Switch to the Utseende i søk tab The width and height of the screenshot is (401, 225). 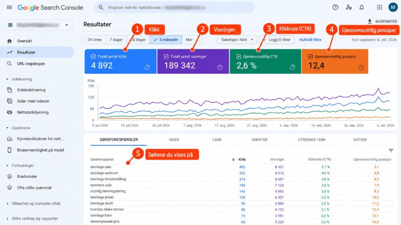tap(311, 140)
